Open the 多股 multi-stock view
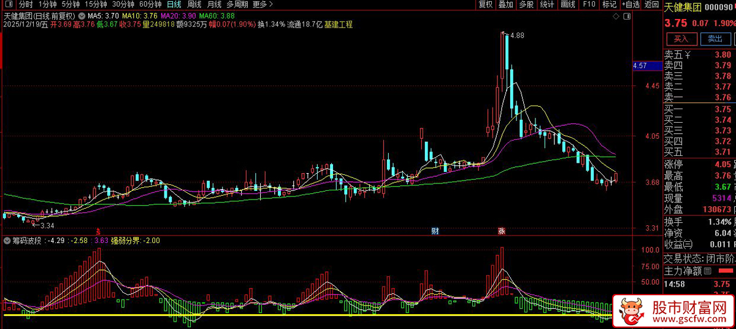The height and width of the screenshot is (329, 736). pyautogui.click(x=526, y=4)
